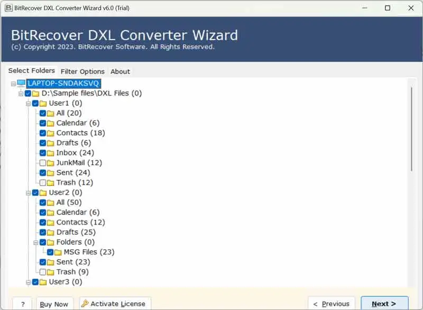Click the key icon on Activate License
This screenshot has height=310, width=423.
point(85,304)
